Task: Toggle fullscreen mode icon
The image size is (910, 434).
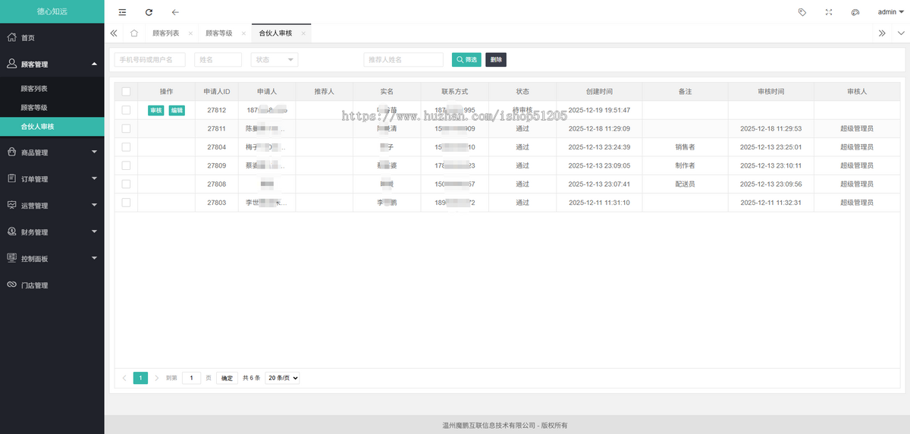Action: (x=829, y=12)
